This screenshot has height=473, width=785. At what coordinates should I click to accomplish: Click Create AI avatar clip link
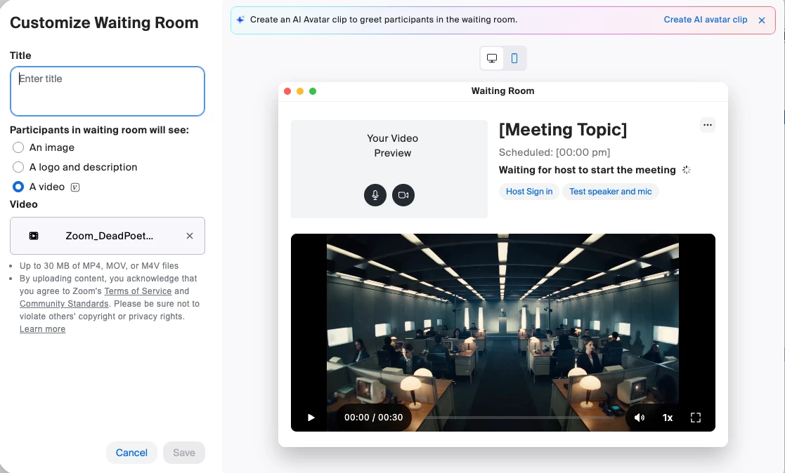coord(705,20)
